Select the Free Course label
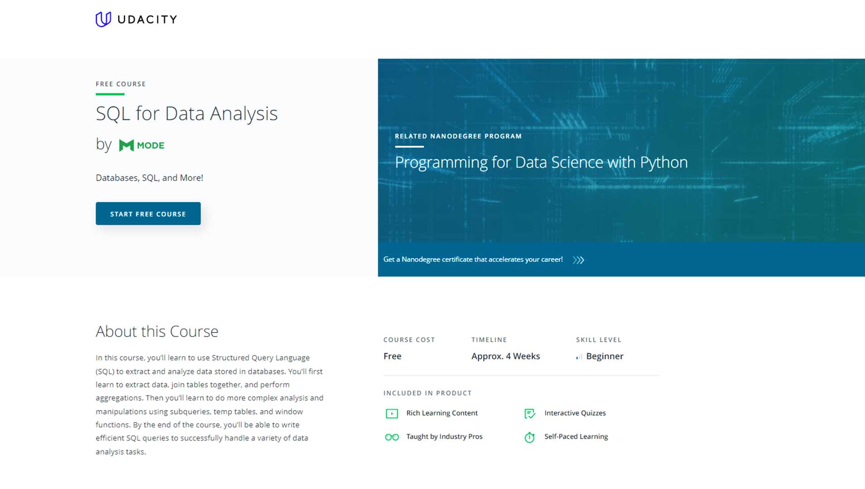The width and height of the screenshot is (865, 489). pyautogui.click(x=120, y=84)
